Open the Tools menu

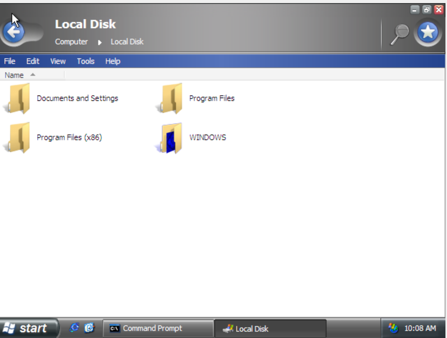click(86, 61)
